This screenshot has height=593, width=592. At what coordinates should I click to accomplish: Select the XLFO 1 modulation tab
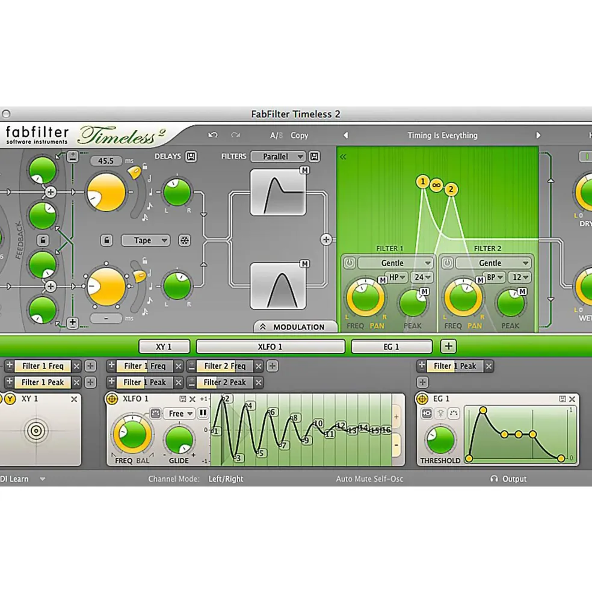pos(270,346)
